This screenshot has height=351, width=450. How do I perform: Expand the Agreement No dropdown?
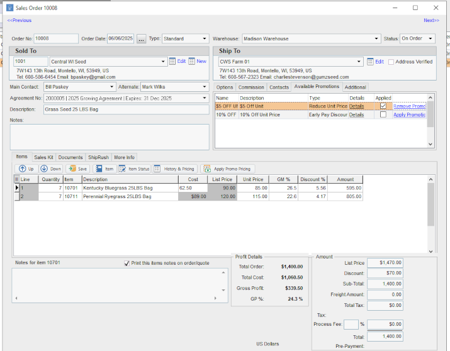point(205,98)
